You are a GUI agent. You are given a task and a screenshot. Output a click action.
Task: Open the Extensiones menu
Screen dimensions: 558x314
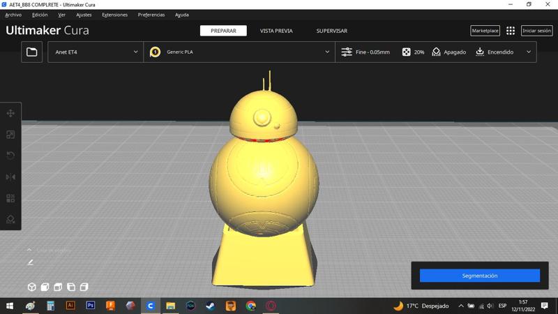pyautogui.click(x=114, y=15)
